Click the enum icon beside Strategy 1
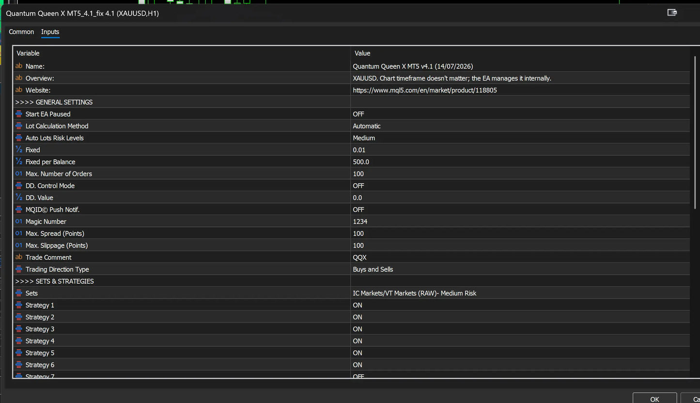Viewport: 700px width, 403px height. click(19, 305)
